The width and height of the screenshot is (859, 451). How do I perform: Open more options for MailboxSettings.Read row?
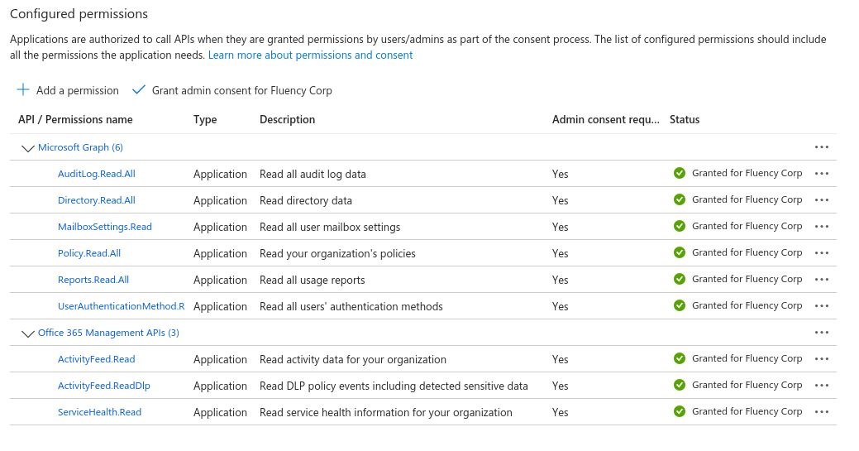821,226
